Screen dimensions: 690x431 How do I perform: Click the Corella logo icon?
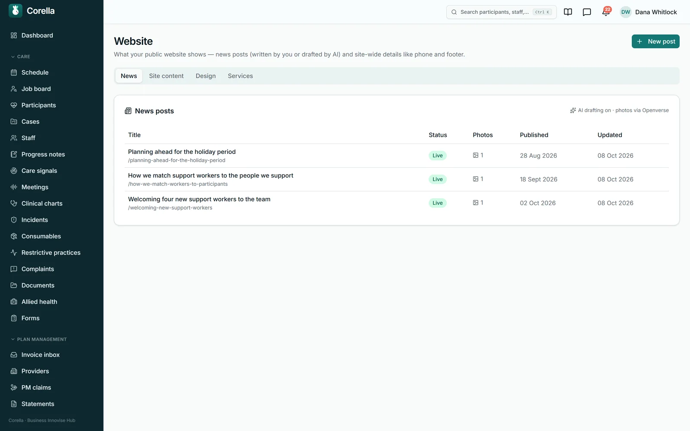coord(16,11)
